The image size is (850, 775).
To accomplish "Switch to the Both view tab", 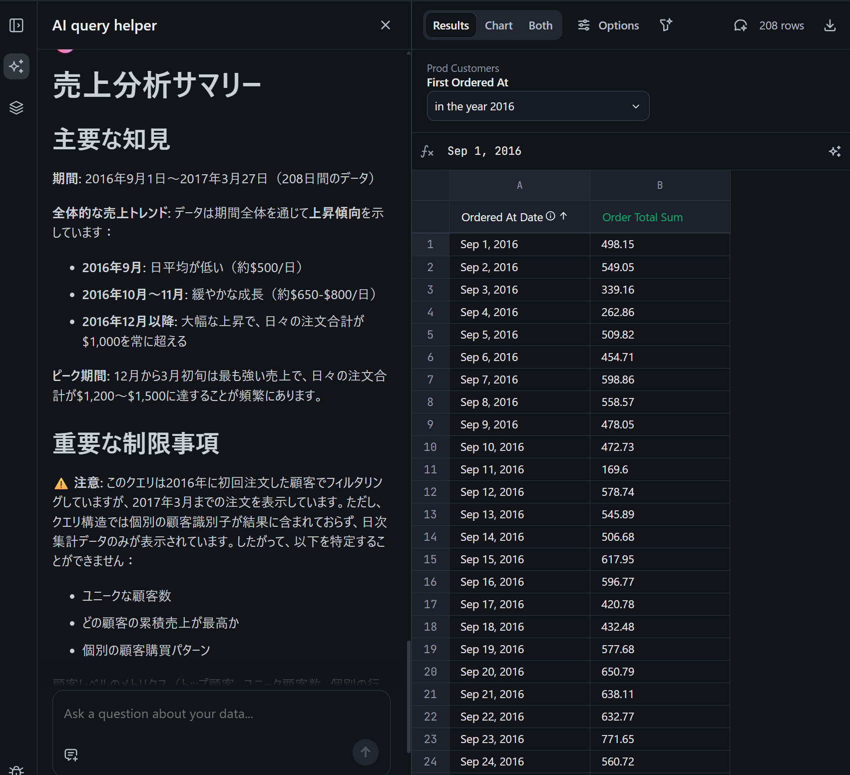I will tap(540, 25).
